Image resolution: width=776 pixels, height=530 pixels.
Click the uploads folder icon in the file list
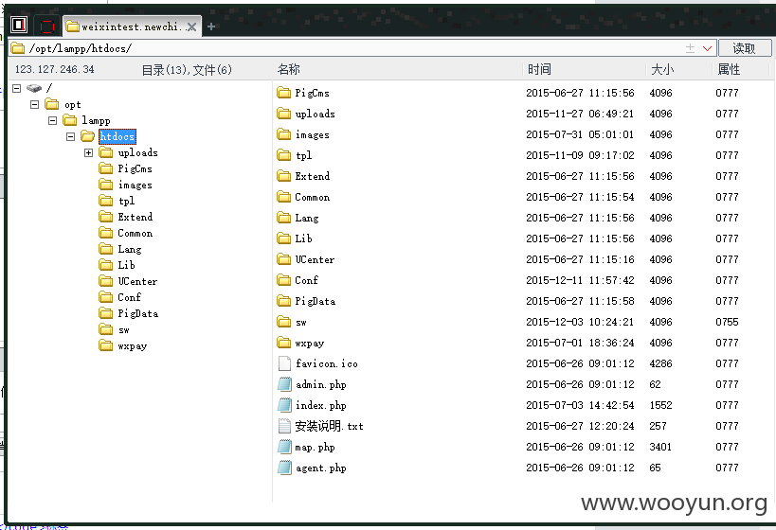[284, 114]
